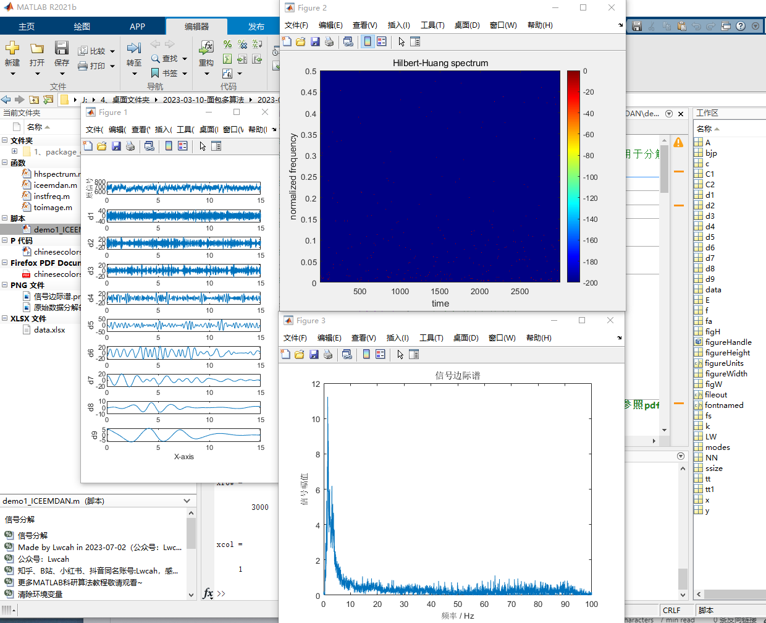Expand the 打开 (Open) dropdown arrow
The height and width of the screenshot is (623, 766).
[x=37, y=72]
